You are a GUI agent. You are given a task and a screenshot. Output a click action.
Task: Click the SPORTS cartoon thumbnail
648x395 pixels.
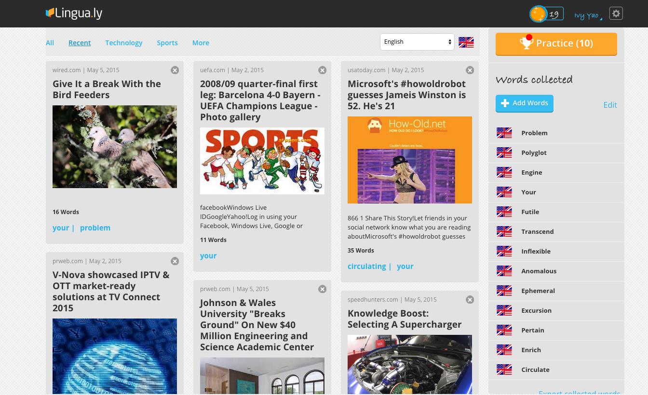[x=262, y=161]
